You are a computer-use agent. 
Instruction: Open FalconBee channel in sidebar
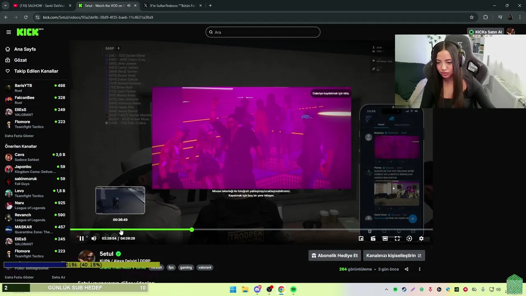point(35,100)
